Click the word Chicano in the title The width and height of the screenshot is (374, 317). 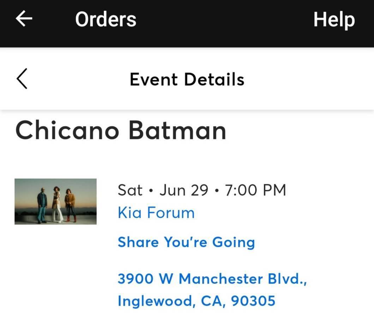pos(67,130)
